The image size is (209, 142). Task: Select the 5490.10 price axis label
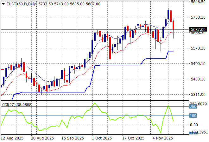pyautogui.click(x=198, y=64)
